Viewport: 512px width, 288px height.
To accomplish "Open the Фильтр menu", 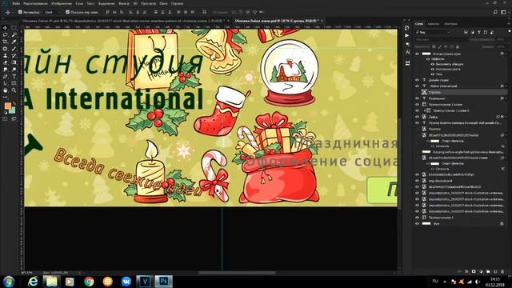I will point(124,3).
